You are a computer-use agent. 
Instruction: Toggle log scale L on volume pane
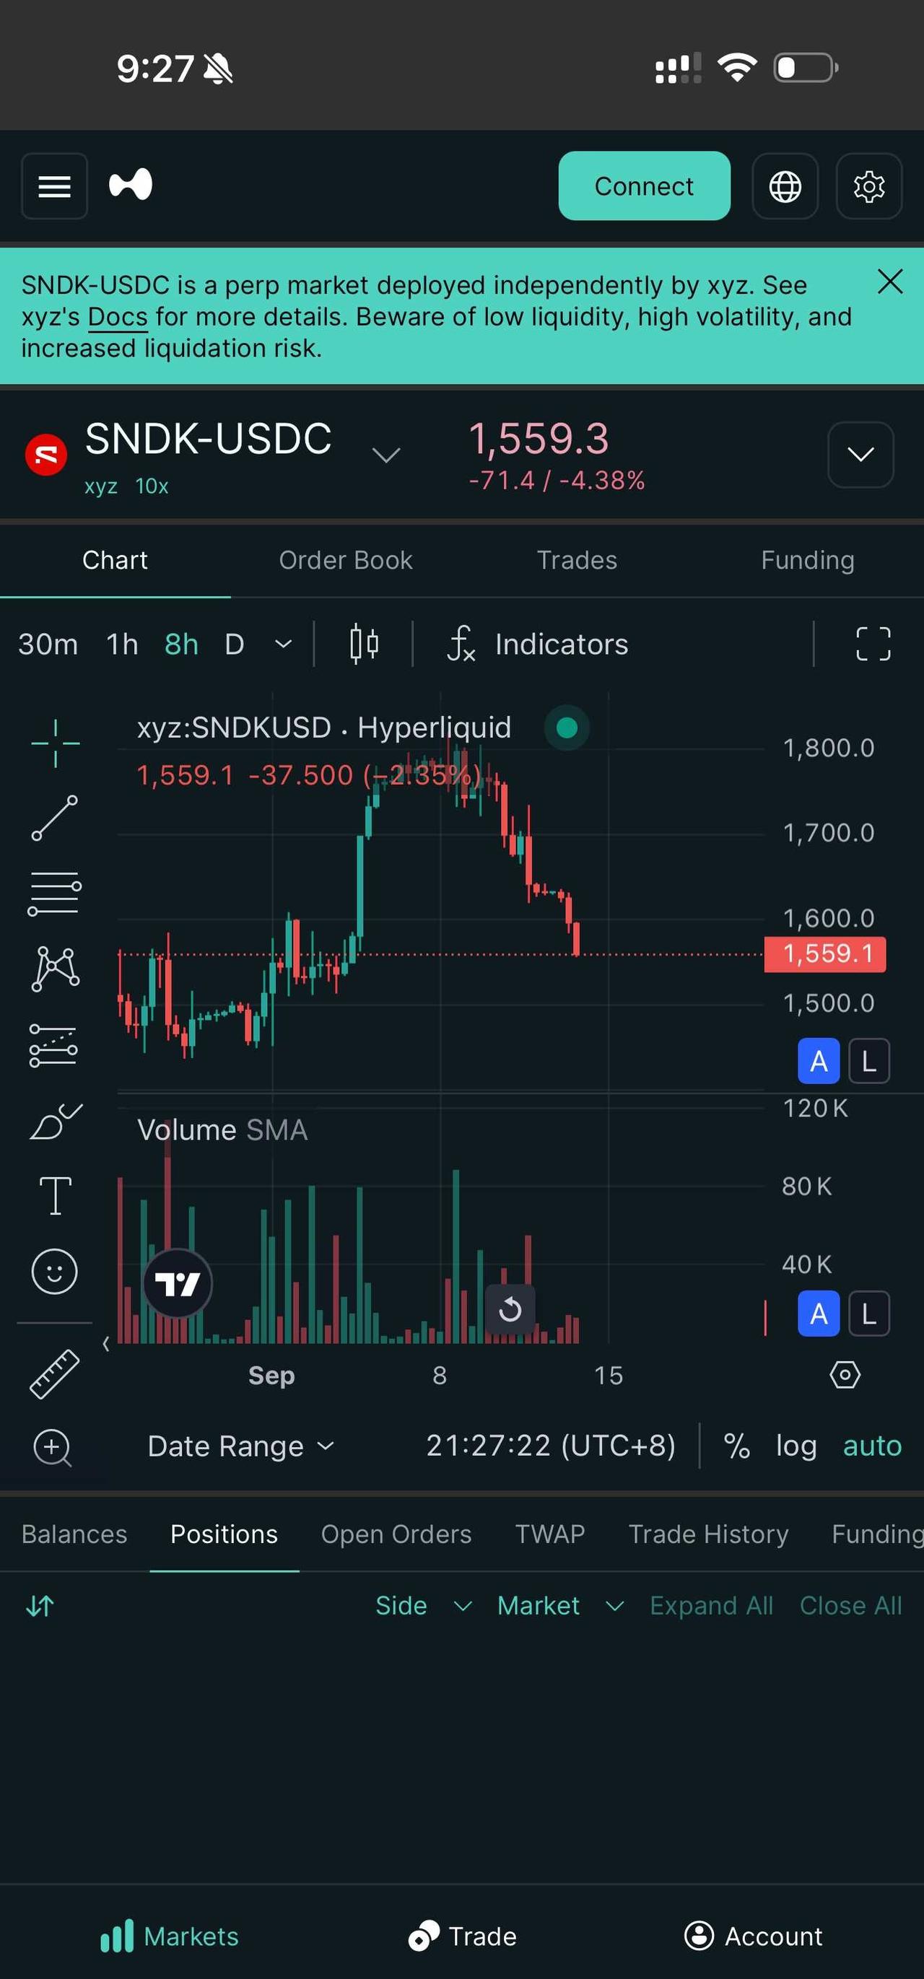click(868, 1314)
